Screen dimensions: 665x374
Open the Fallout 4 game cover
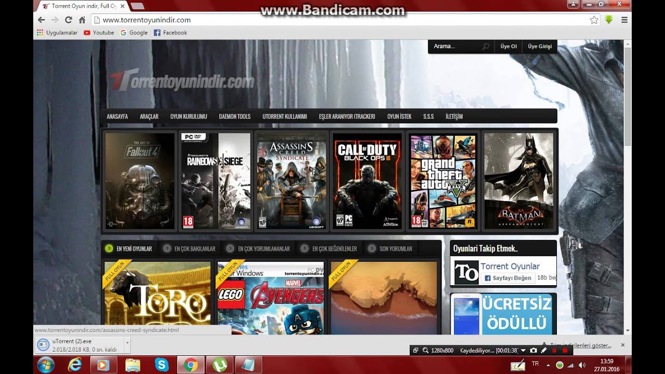140,181
